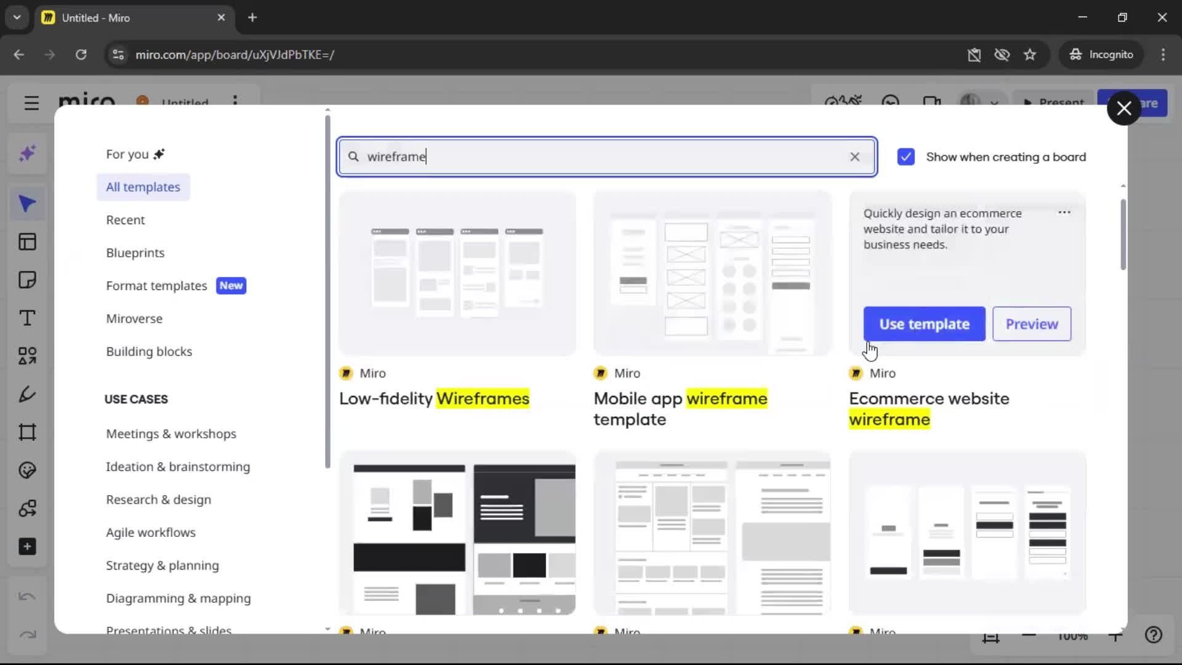Screen dimensions: 1182x665
Task: Click the Undo arrow
Action: 27,596
